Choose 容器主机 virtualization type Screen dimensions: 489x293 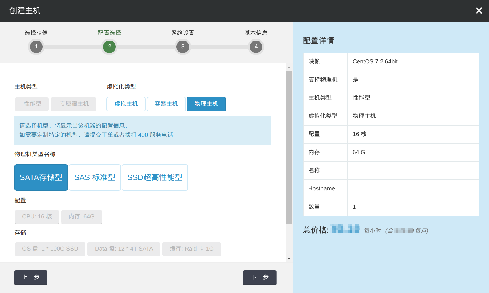166,104
